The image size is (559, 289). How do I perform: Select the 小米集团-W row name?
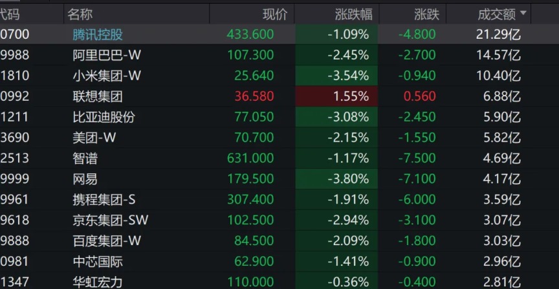[x=107, y=76]
